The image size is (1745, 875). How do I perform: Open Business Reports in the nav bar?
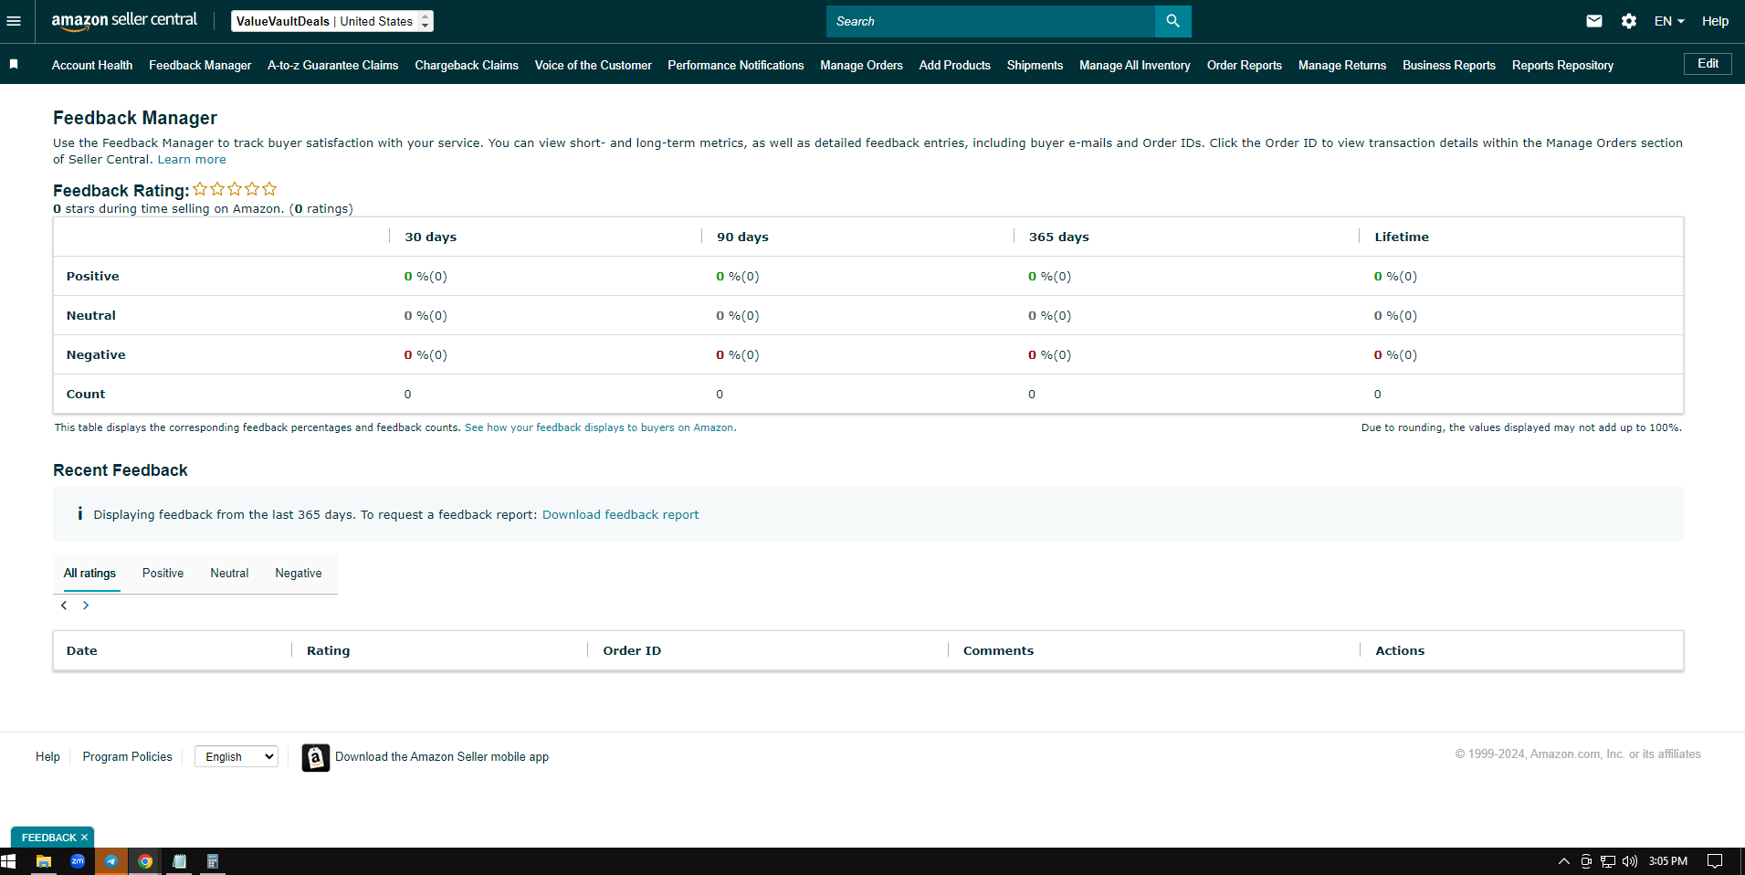click(x=1449, y=65)
